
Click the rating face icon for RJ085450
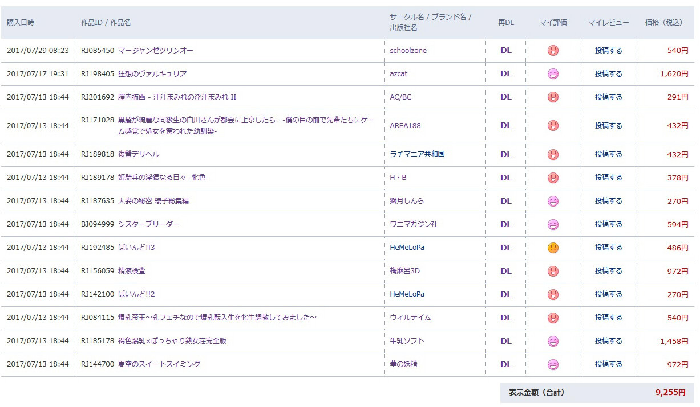point(553,51)
